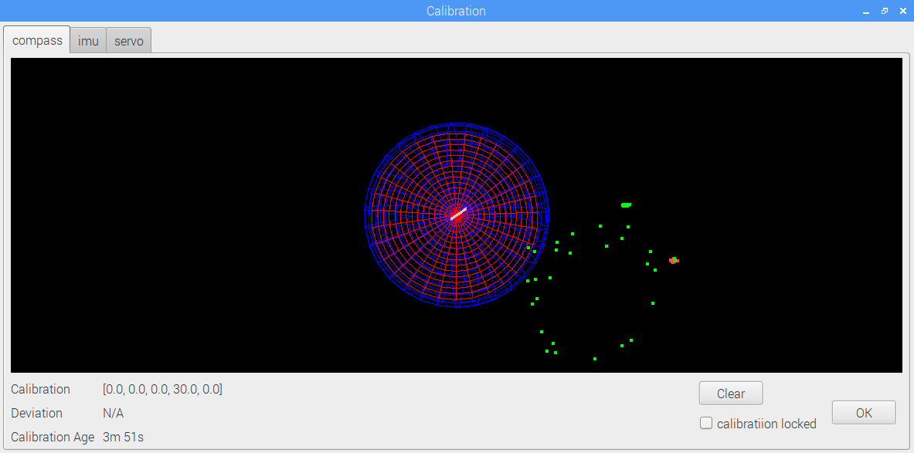
Task: Switch to the compass tab
Action: 37,41
